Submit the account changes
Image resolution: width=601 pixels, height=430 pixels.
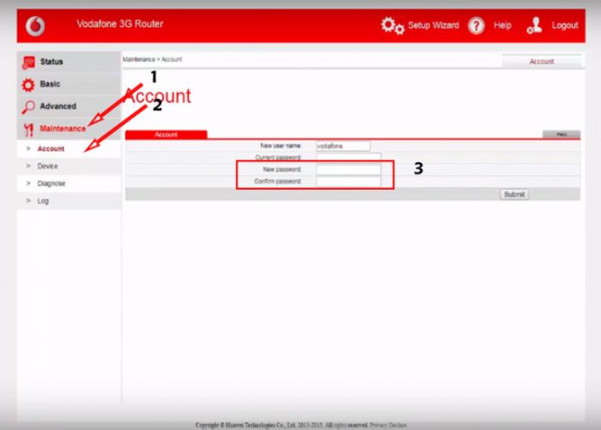(x=514, y=194)
